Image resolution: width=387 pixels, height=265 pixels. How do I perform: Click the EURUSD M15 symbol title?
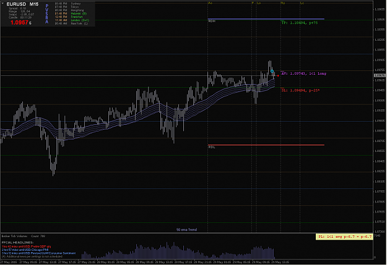(22, 4)
